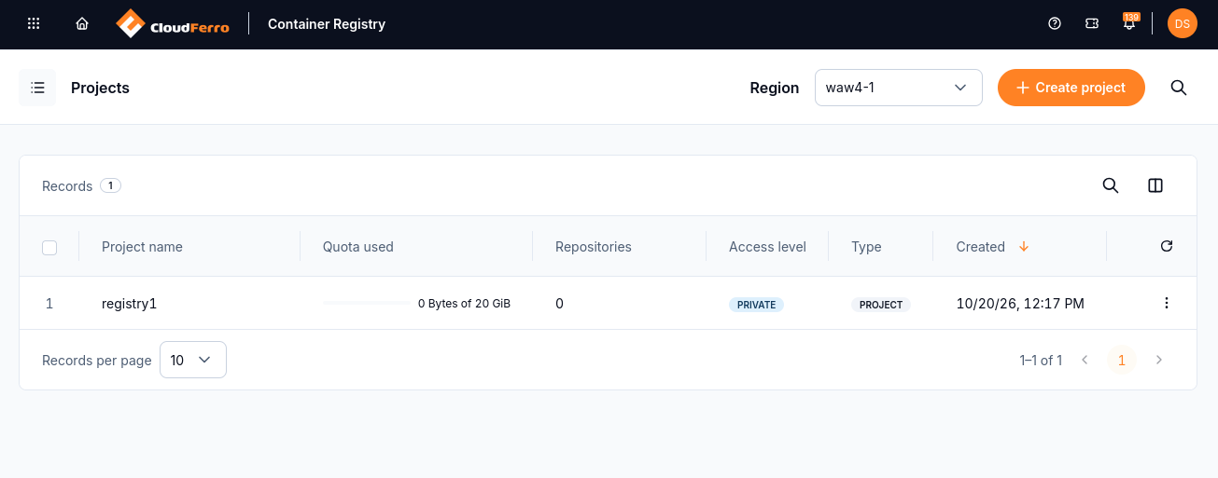Click the Projects page heading
This screenshot has height=478, width=1218.
click(x=100, y=88)
